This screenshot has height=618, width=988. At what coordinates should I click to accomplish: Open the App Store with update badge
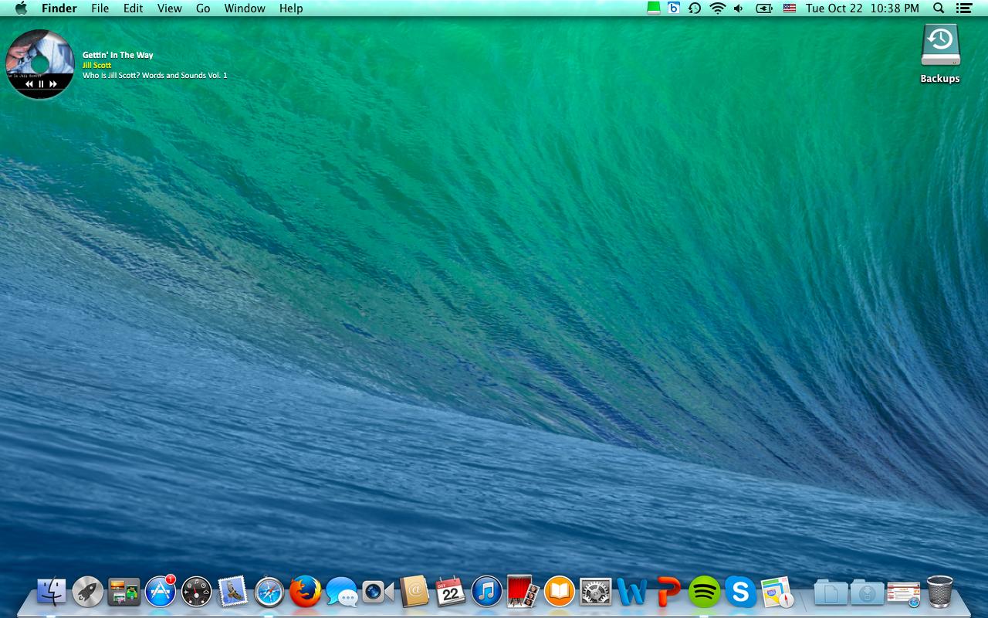point(161,592)
